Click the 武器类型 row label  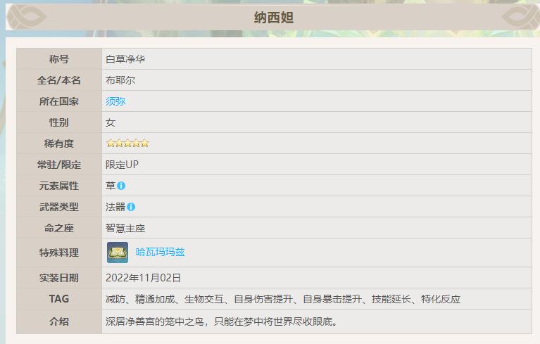[59, 207]
